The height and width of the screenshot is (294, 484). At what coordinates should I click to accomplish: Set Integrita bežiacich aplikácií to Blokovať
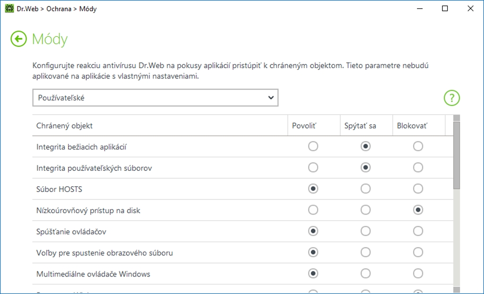point(418,147)
